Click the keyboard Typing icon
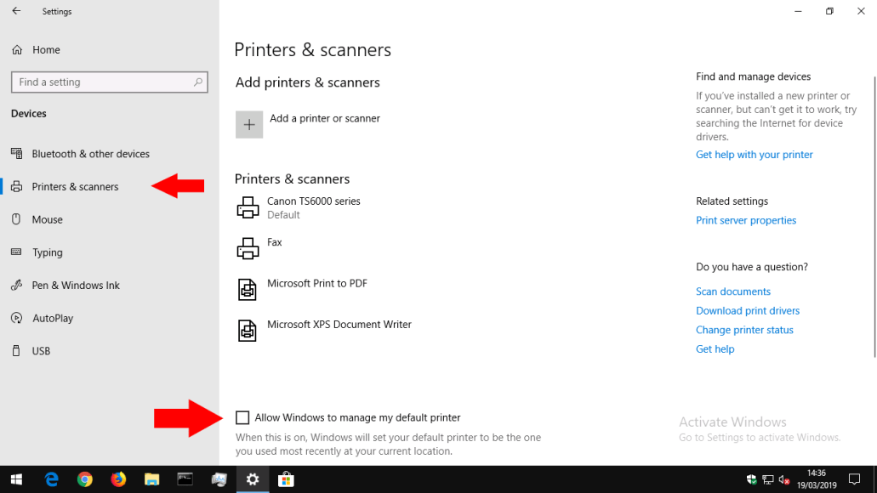Image resolution: width=877 pixels, height=493 pixels. click(x=17, y=252)
